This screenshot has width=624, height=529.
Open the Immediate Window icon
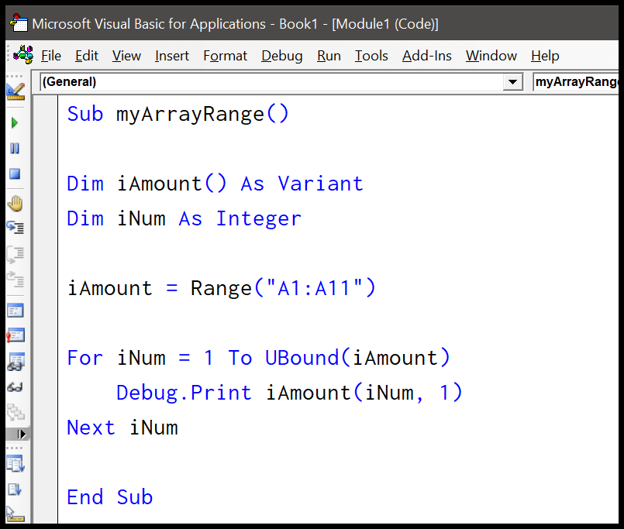pos(15,335)
